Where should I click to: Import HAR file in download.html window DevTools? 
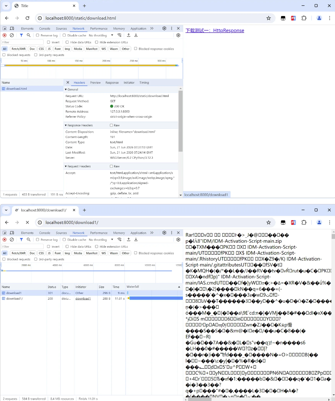pos(128,35)
